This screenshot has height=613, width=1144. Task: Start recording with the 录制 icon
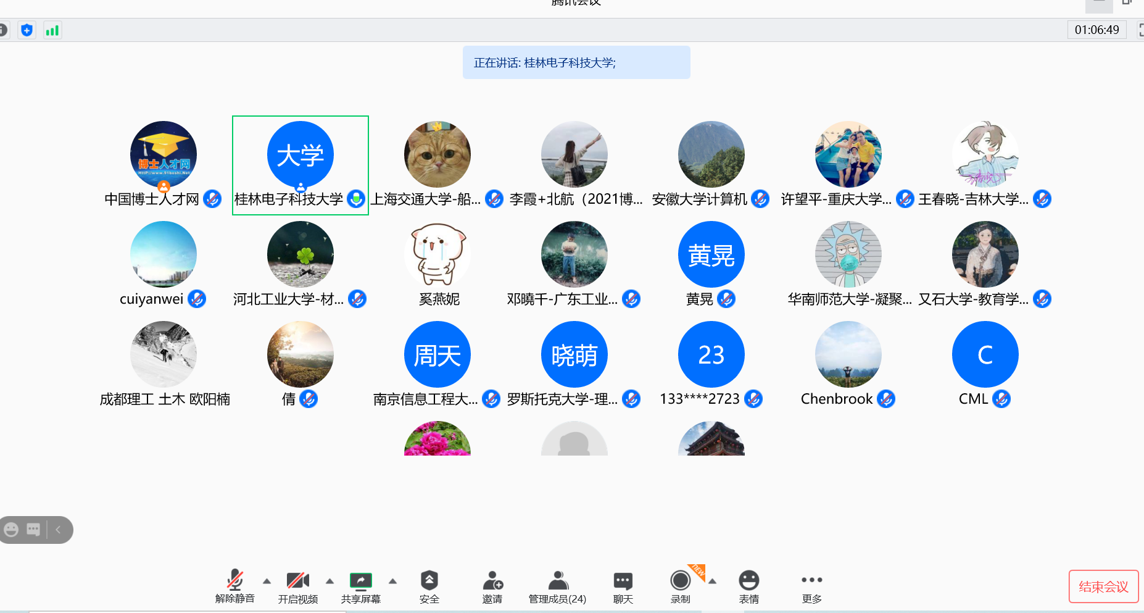tap(681, 580)
